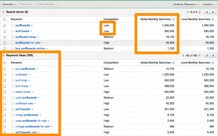
Task: Check the 'surfboard shop' row checkbox
Action: click(x=5, y=37)
